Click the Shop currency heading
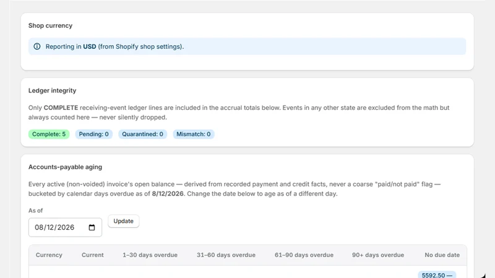 (x=50, y=25)
